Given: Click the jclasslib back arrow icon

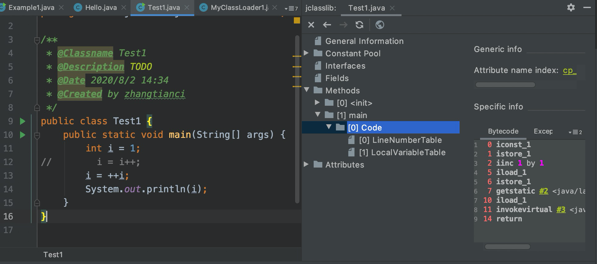Looking at the screenshot, I should pos(327,25).
